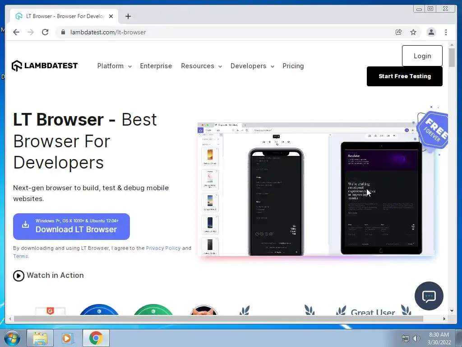Click Start Free Testing
The width and height of the screenshot is (462, 347).
point(405,76)
